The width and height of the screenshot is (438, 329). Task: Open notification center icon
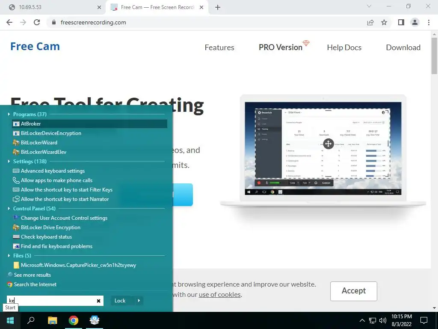[x=424, y=320]
